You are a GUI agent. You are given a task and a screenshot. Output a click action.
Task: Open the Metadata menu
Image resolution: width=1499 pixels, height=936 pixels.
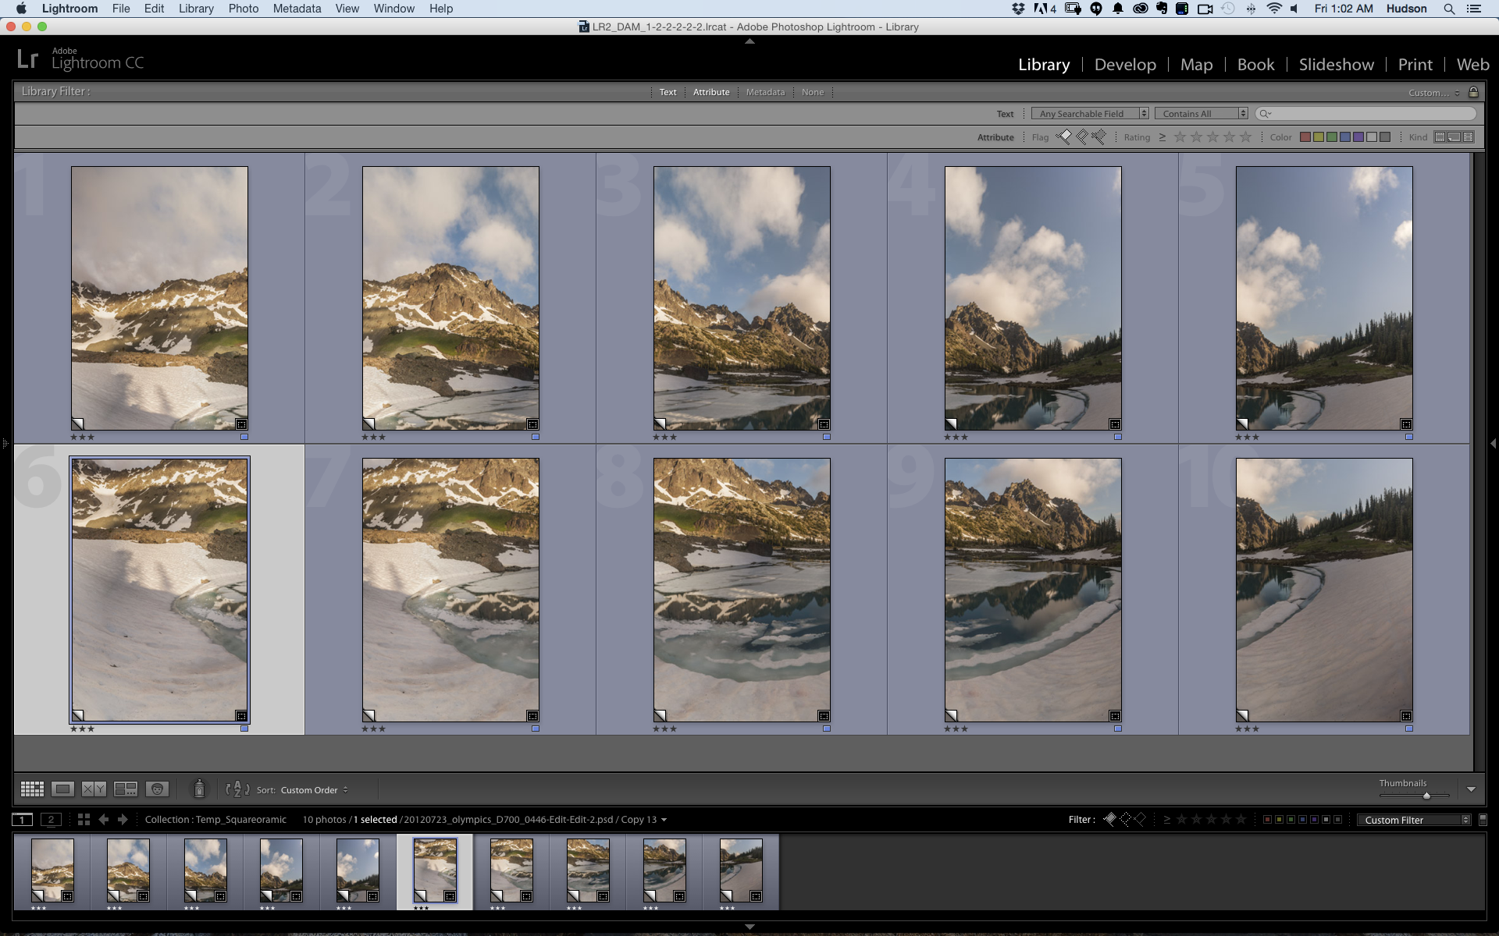point(297,9)
